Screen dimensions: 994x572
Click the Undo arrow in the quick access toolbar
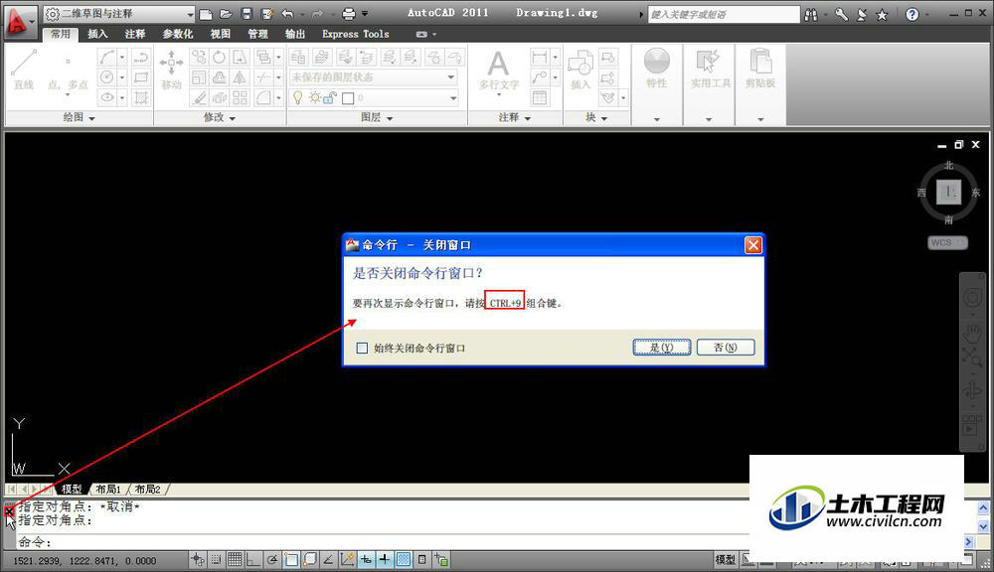288,13
